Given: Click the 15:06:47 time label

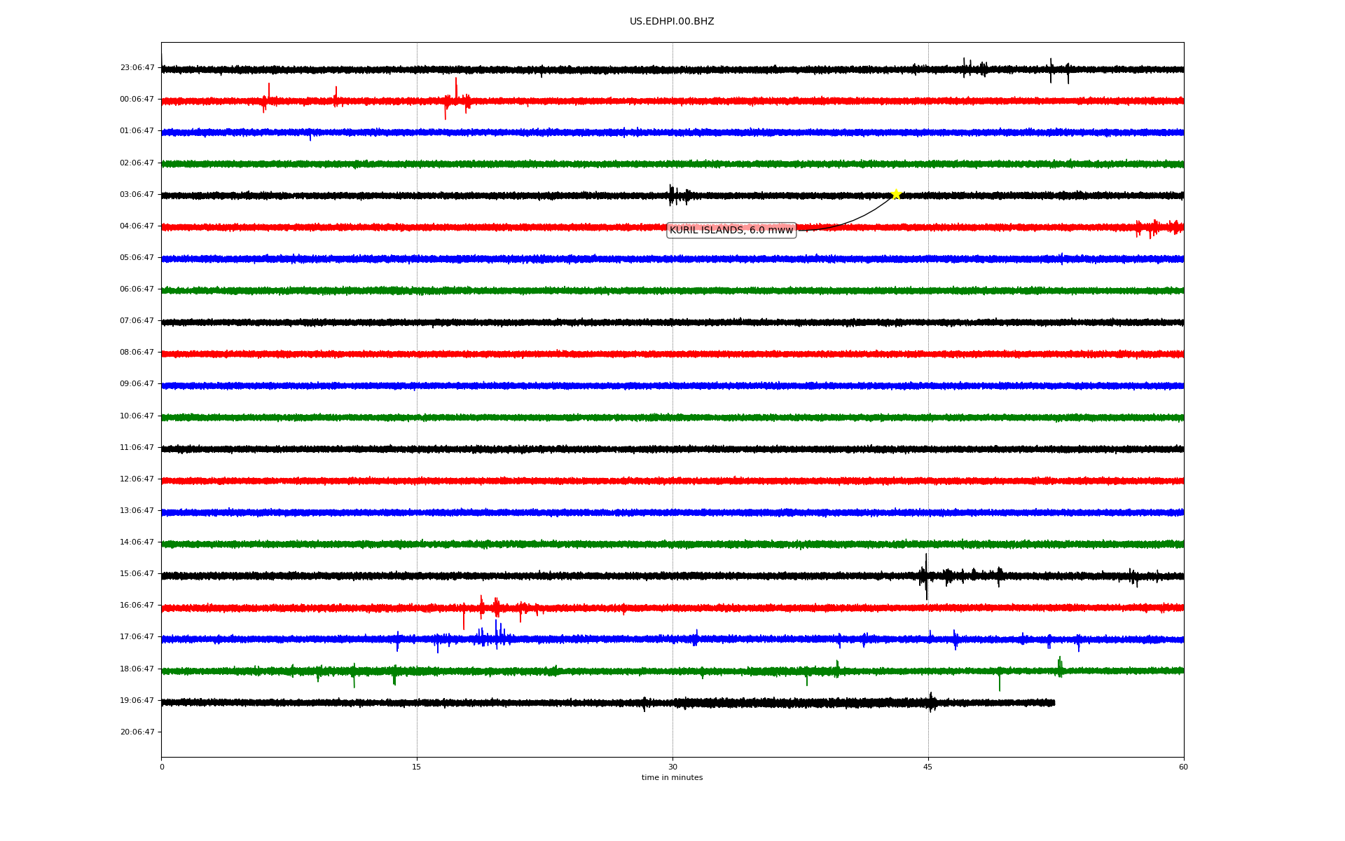Looking at the screenshot, I should (137, 574).
